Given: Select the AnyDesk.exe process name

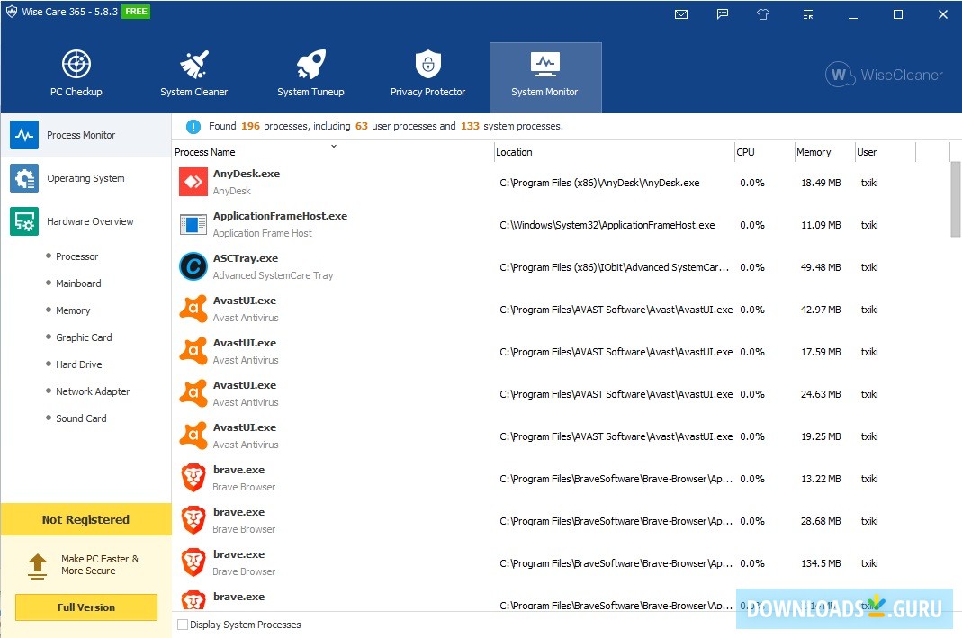Looking at the screenshot, I should point(247,174).
